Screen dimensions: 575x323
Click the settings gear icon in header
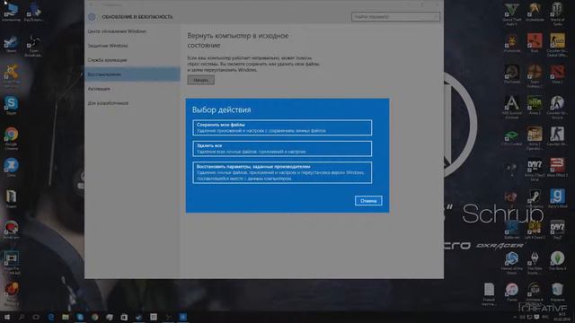(92, 17)
